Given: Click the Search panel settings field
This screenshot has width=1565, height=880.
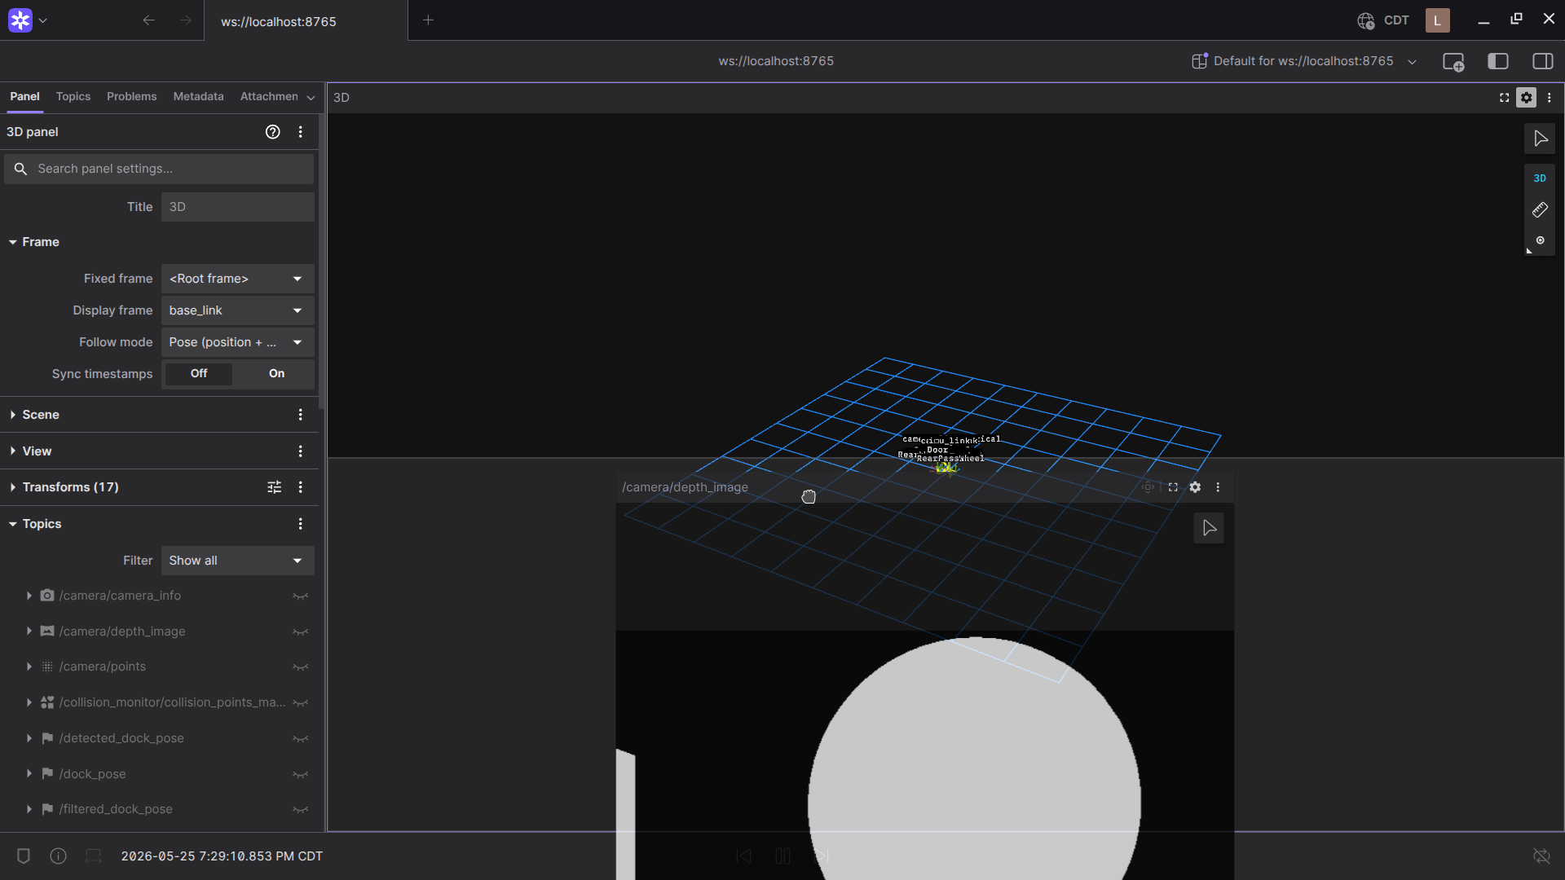Looking at the screenshot, I should tap(159, 169).
